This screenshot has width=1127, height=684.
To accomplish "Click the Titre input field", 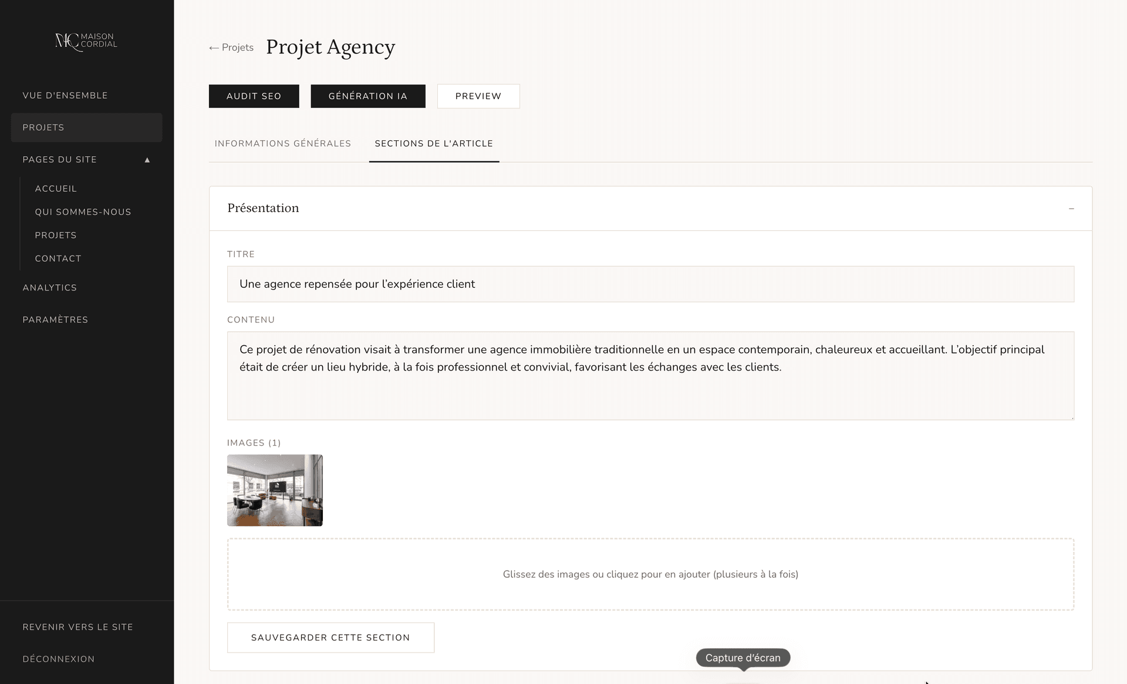I will point(650,284).
